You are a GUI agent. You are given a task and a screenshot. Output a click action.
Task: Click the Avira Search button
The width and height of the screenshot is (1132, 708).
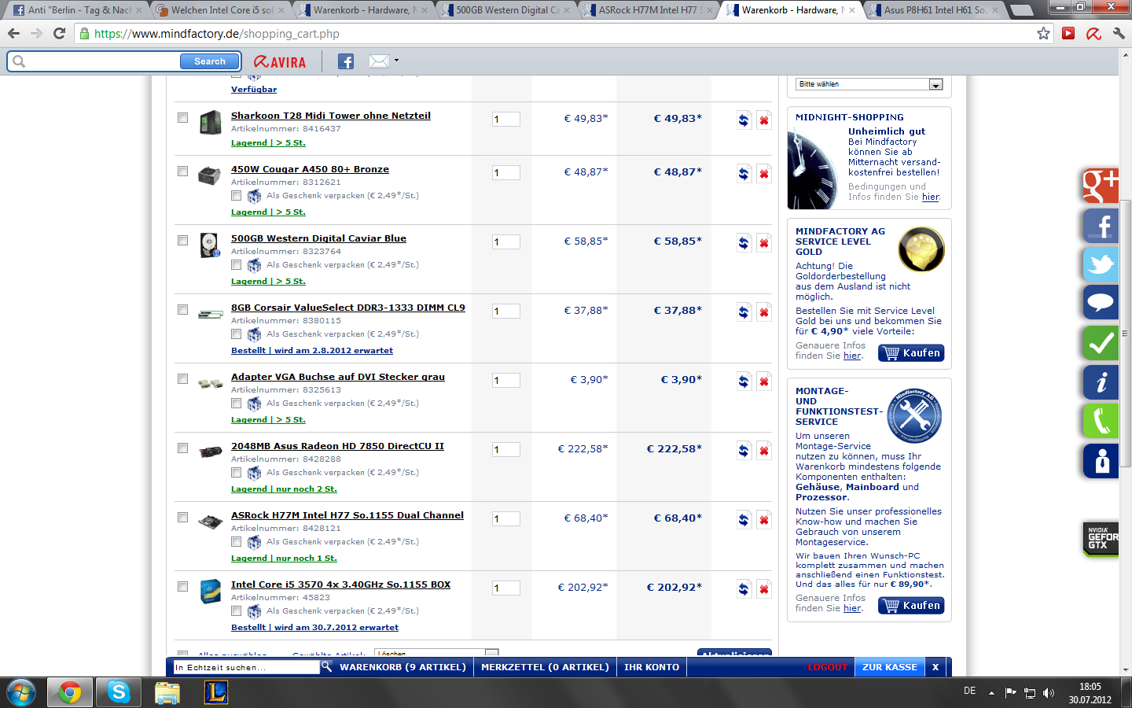[210, 61]
